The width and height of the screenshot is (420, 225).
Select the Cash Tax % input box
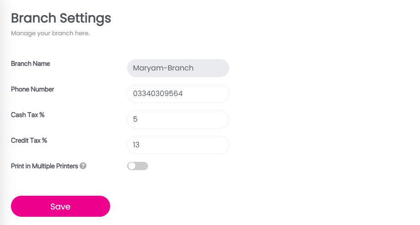[178, 119]
